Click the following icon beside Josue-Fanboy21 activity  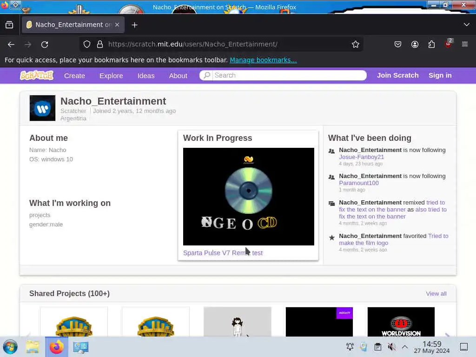(331, 151)
